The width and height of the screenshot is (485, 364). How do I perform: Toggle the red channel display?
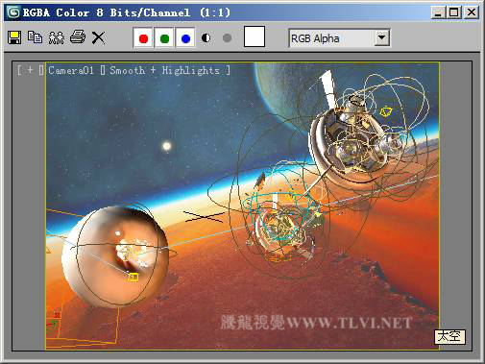coord(143,38)
